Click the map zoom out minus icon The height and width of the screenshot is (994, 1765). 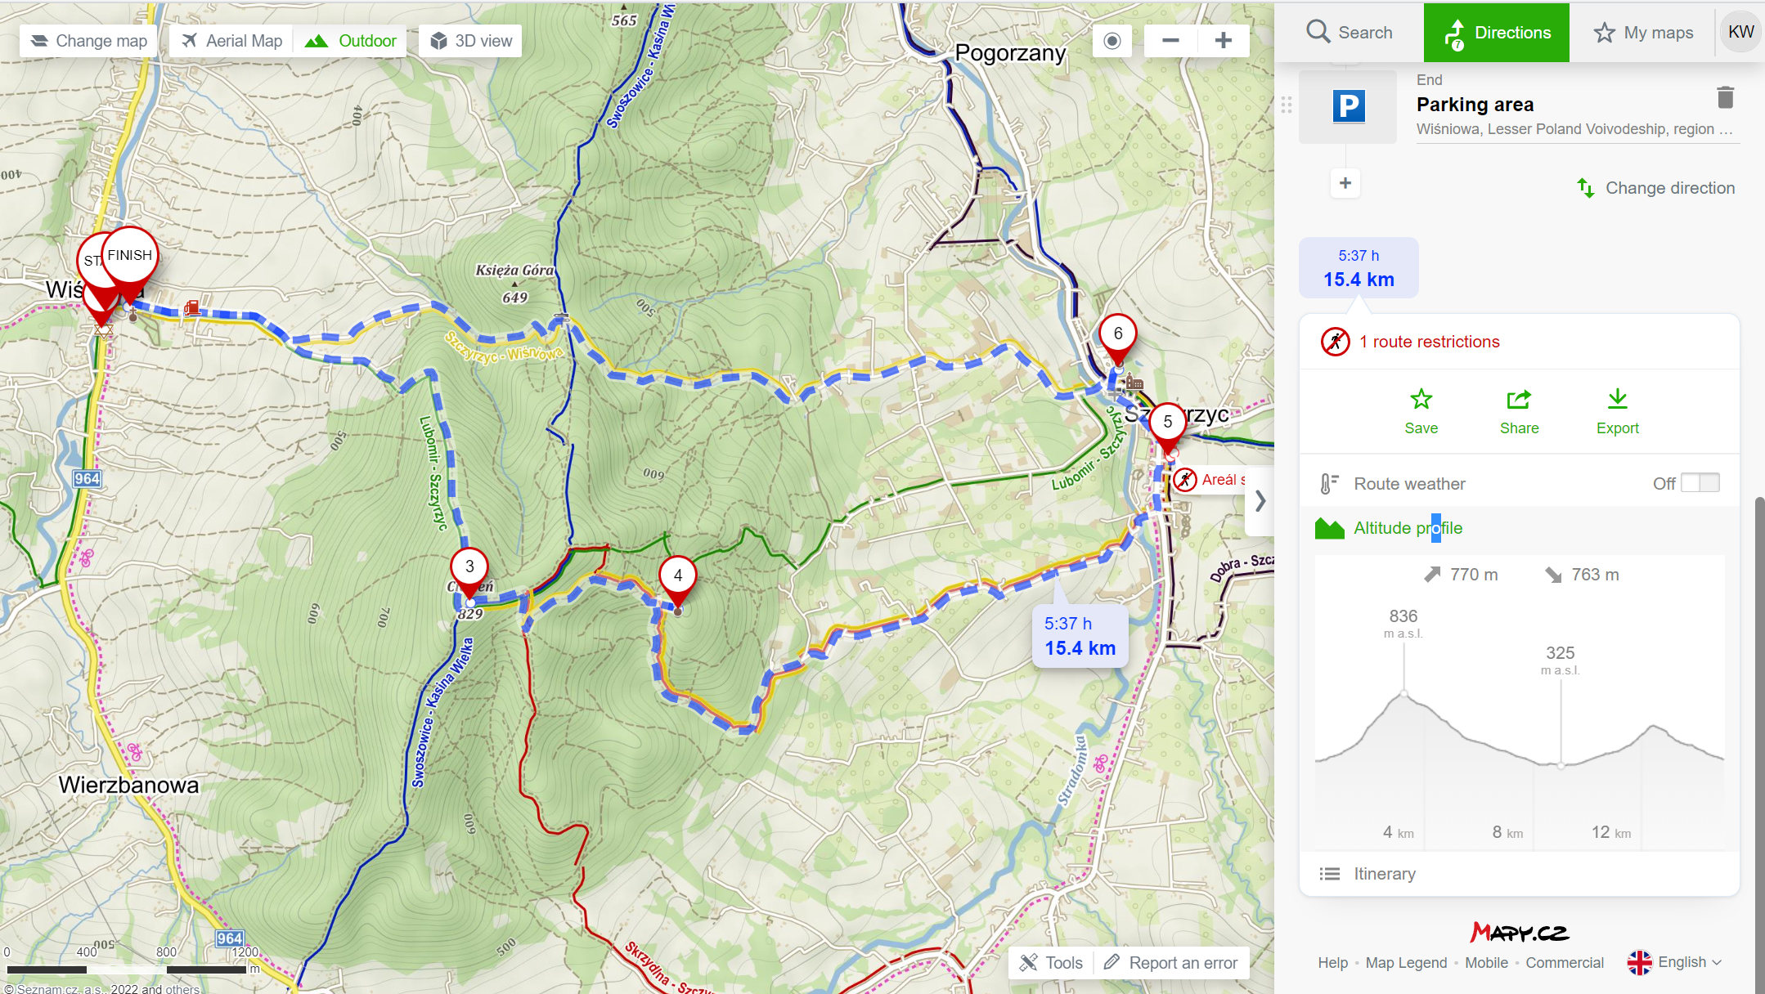point(1170,41)
